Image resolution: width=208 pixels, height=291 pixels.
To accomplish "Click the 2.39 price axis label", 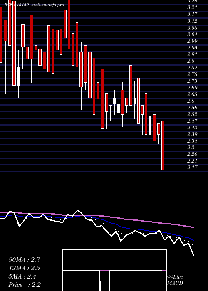I will click(x=192, y=134).
